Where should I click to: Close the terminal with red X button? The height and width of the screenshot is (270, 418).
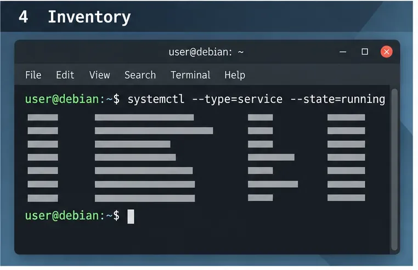[x=386, y=51]
